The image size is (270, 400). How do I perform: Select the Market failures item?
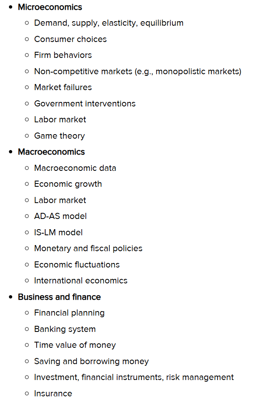click(x=63, y=87)
